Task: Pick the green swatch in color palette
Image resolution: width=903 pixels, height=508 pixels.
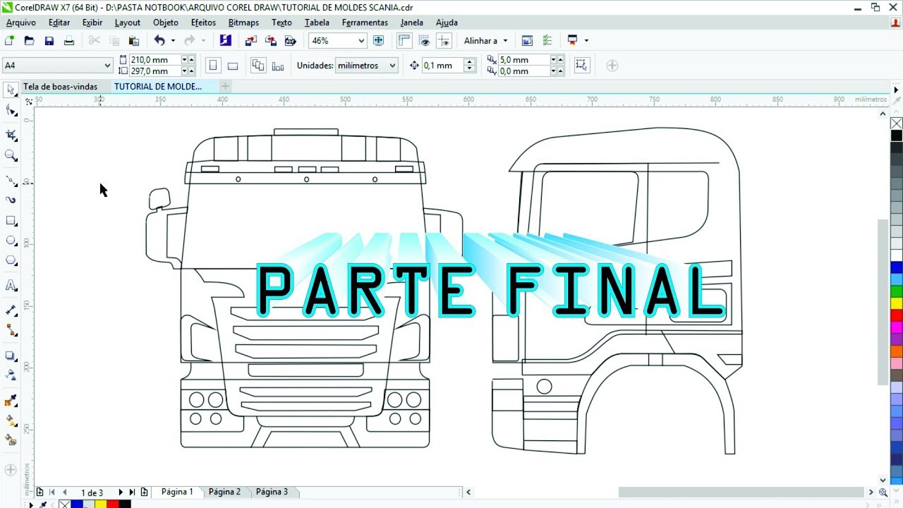Action: [897, 291]
